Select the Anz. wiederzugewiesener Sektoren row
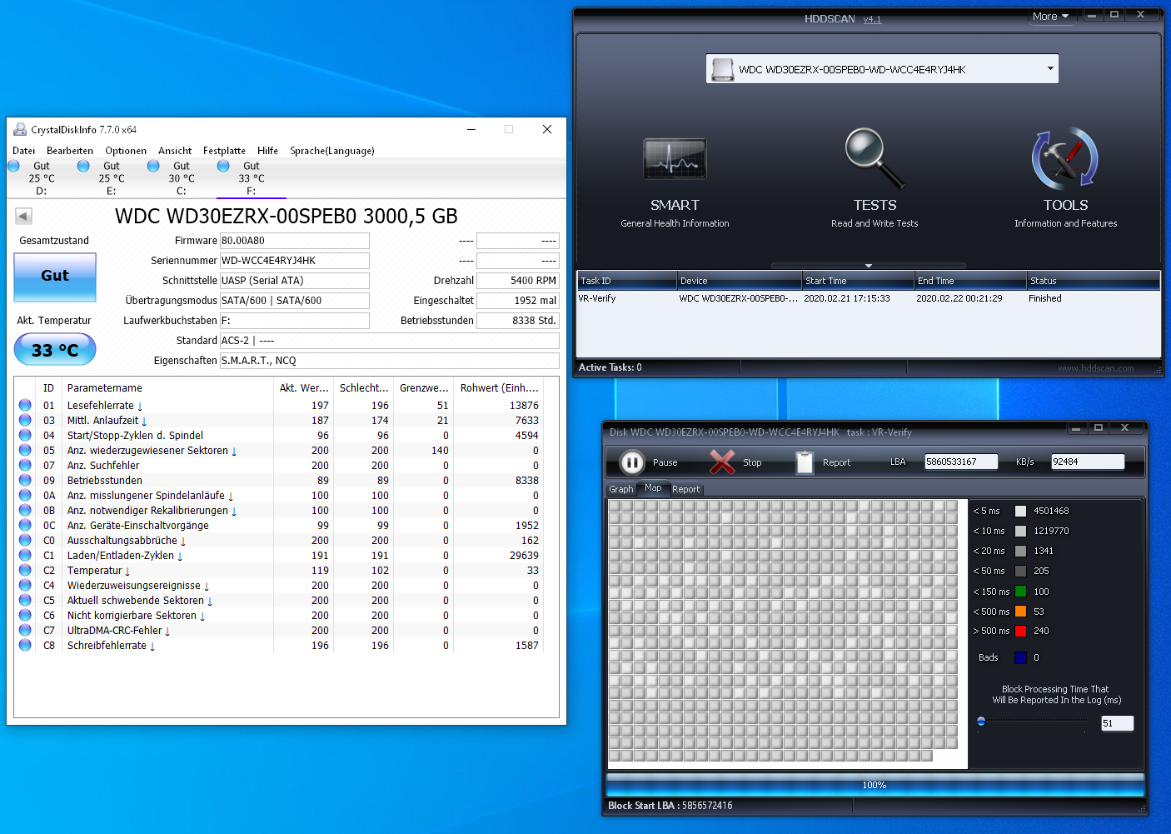1171x834 pixels. (279, 451)
